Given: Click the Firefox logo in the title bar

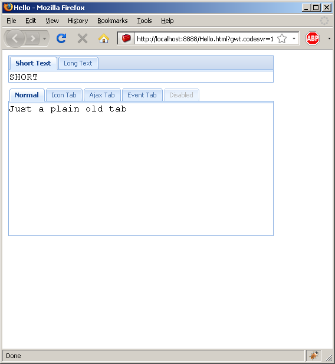Looking at the screenshot, I should pos(8,7).
